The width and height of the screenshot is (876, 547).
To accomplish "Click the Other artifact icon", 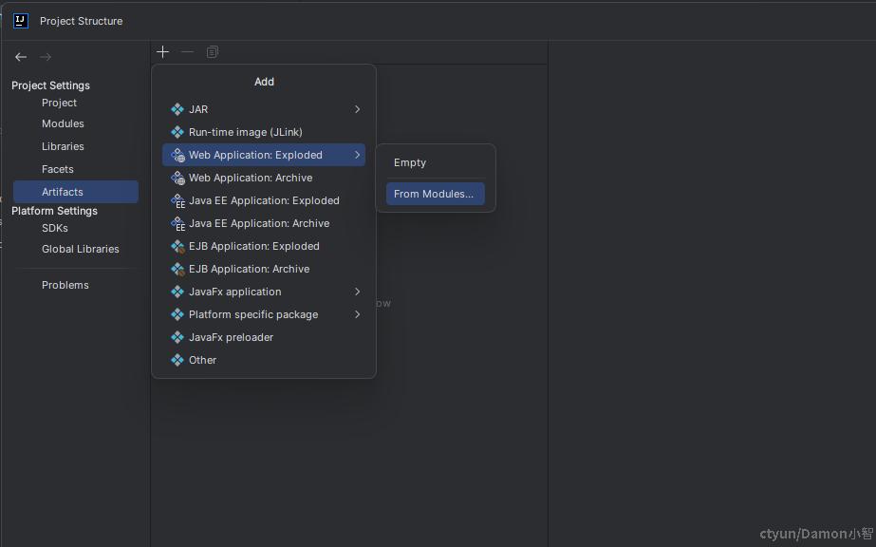I will click(177, 360).
